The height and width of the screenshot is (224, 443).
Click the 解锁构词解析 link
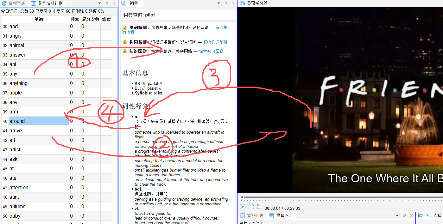click(x=215, y=42)
